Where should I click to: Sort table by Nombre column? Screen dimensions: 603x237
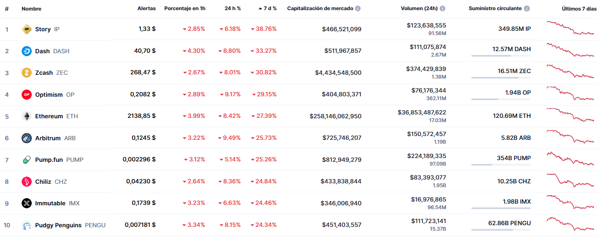click(31, 8)
